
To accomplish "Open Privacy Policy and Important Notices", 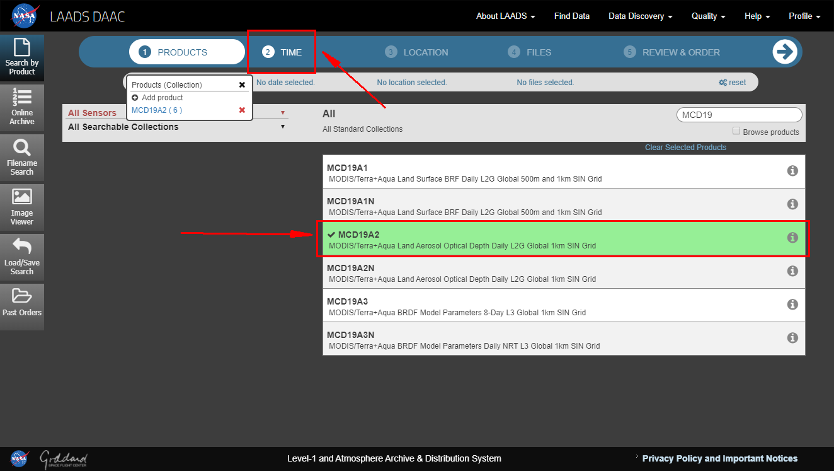I will 720,458.
